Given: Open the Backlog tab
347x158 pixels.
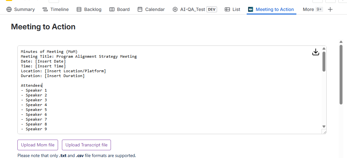Looking at the screenshot, I should (x=93, y=9).
